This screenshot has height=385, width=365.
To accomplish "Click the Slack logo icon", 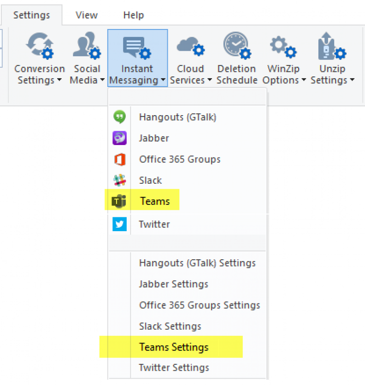I will click(120, 180).
